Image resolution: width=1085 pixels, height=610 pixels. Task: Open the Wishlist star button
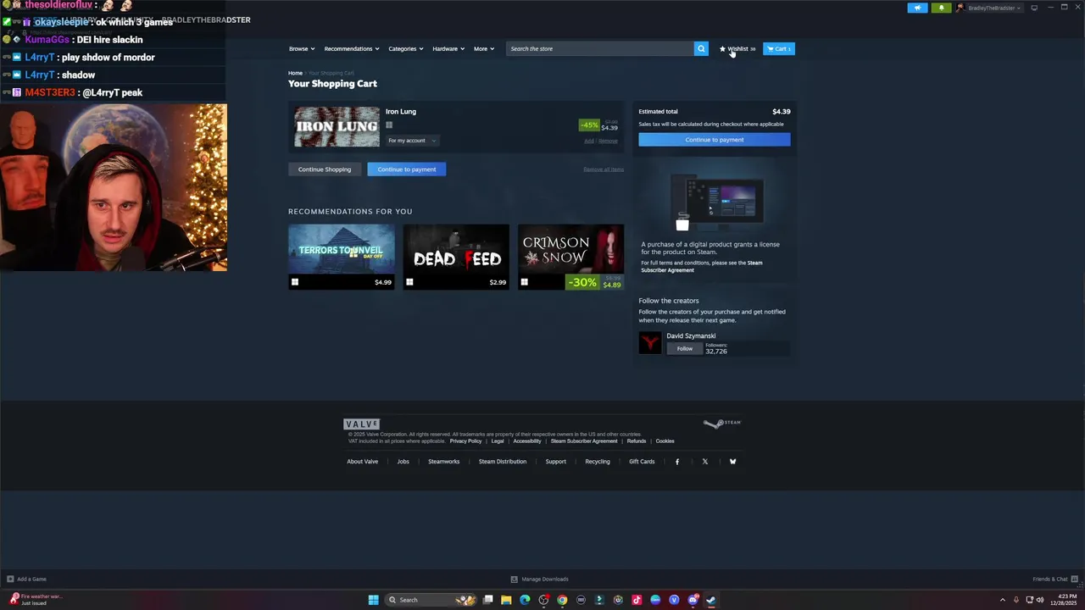737,48
